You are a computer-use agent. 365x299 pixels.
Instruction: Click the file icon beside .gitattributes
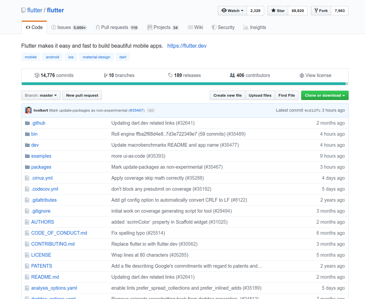tap(27, 200)
